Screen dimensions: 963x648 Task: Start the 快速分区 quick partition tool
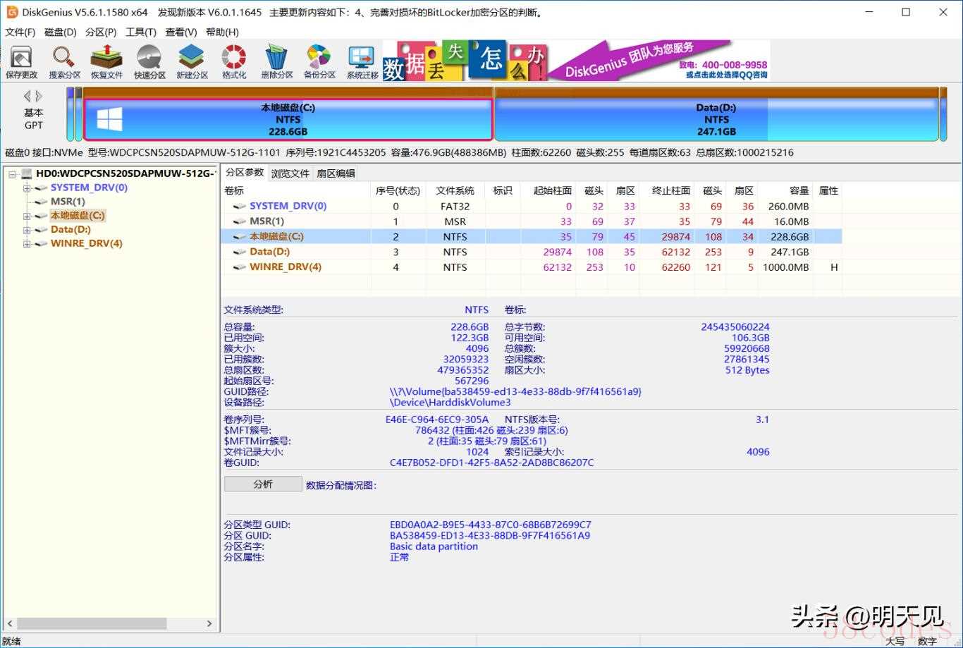pyautogui.click(x=149, y=62)
